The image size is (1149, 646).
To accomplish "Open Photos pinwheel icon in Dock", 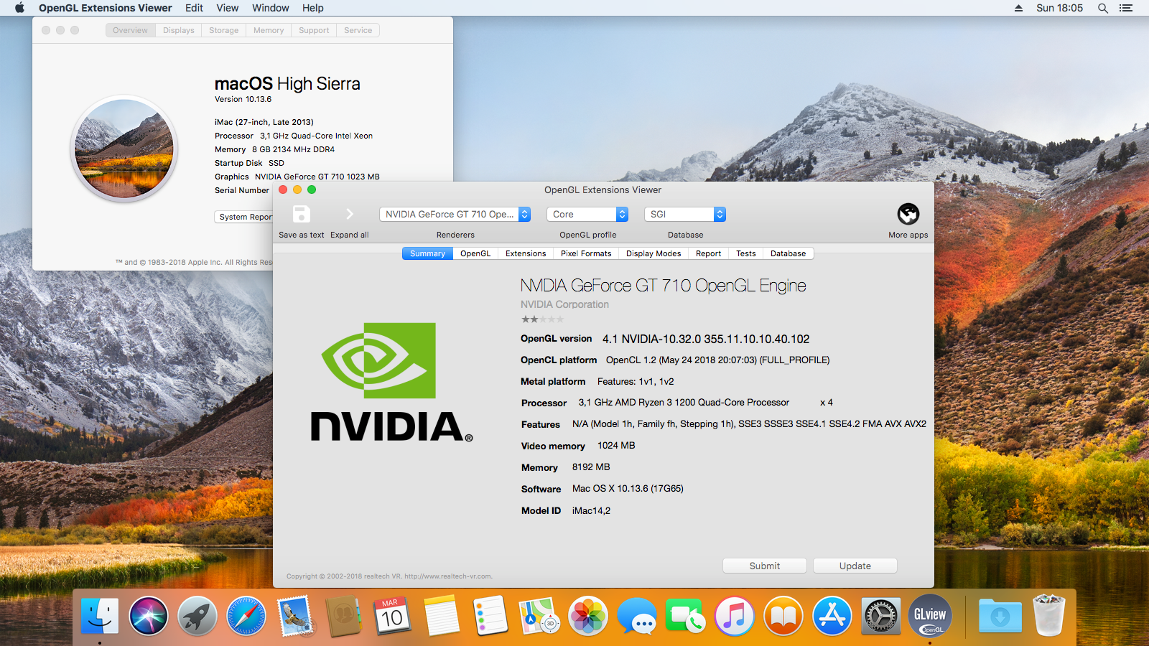I will (x=588, y=616).
